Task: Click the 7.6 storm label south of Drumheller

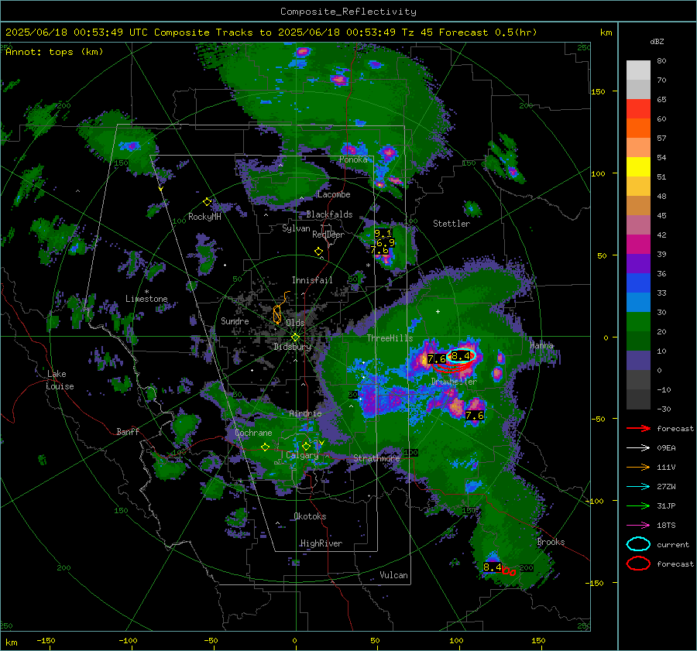Action: (474, 416)
